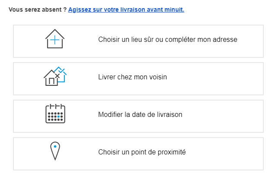Image resolution: width=272 pixels, height=176 pixels.
Task: Click the dark cross mark on neighbor icon
Action: [57, 76]
